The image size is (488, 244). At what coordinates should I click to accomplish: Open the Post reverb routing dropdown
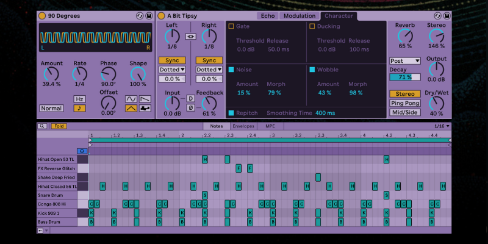[x=405, y=61]
